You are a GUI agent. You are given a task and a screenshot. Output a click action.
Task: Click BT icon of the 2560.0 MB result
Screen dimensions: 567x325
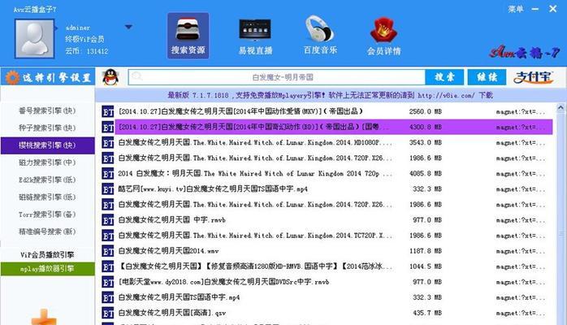108,111
